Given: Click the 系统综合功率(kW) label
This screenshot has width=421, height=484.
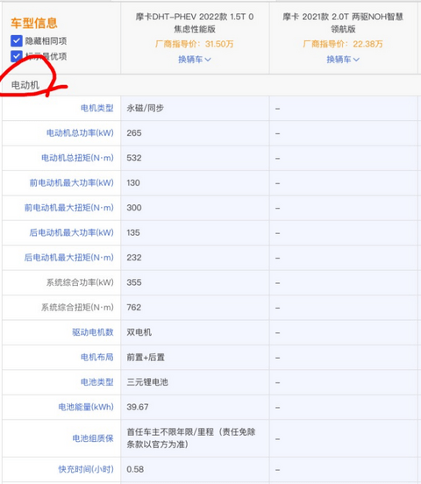Looking at the screenshot, I should tap(80, 282).
